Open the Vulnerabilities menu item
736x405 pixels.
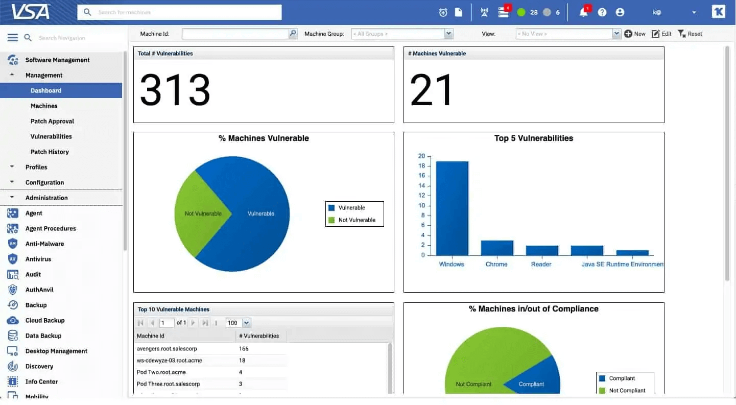pos(51,136)
